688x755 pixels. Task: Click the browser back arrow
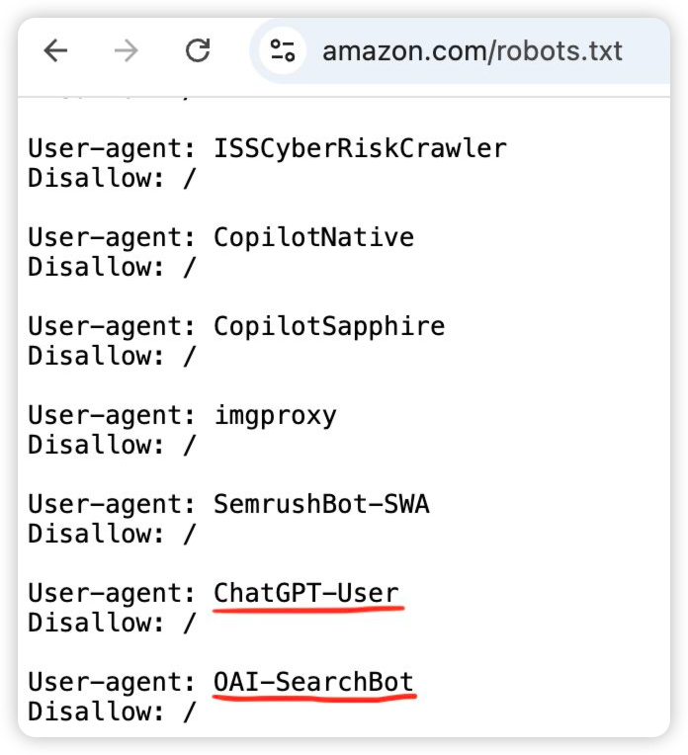pyautogui.click(x=55, y=51)
